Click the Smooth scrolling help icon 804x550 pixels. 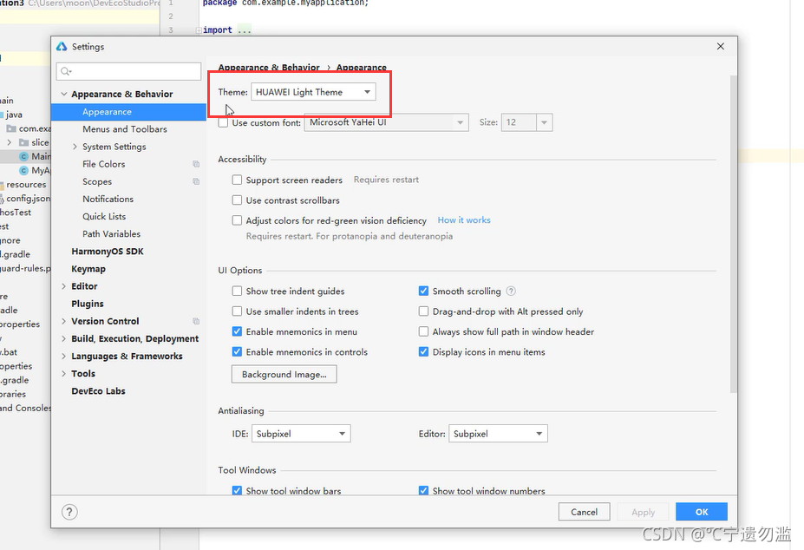[x=511, y=291]
